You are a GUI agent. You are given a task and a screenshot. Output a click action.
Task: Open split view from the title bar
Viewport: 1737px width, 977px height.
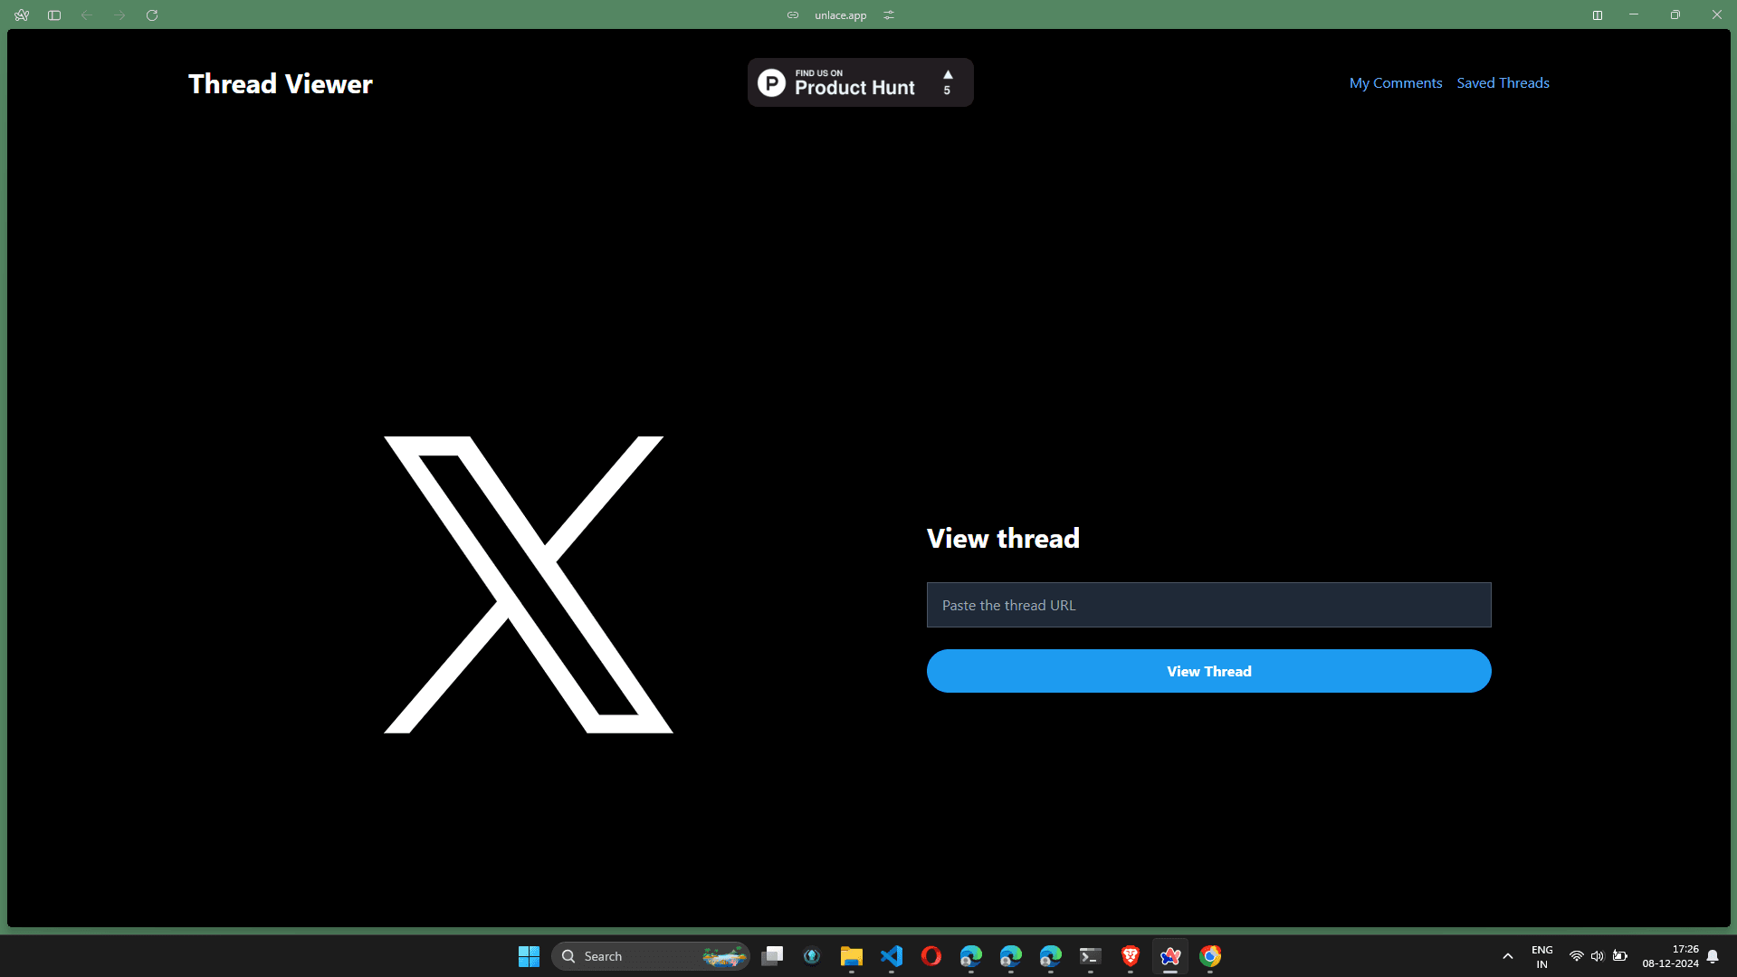[x=1598, y=15]
